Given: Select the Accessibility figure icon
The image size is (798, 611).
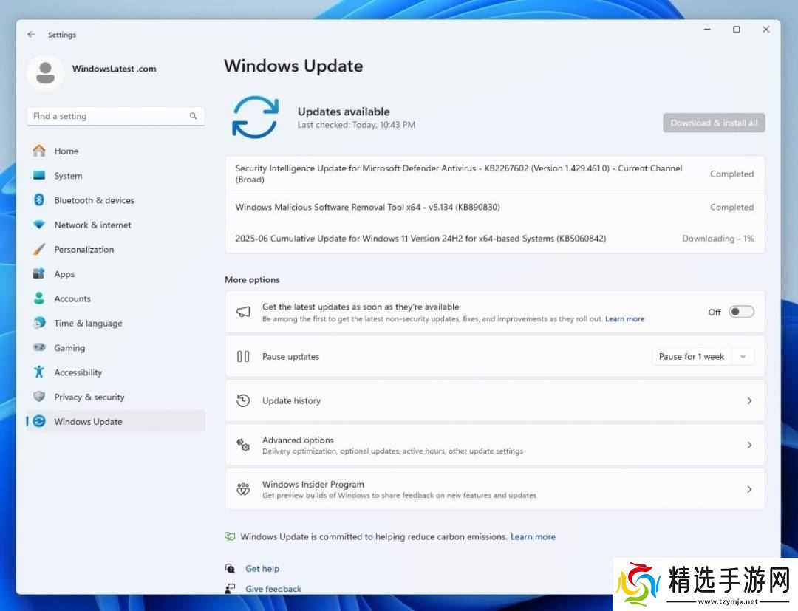Looking at the screenshot, I should tap(39, 372).
